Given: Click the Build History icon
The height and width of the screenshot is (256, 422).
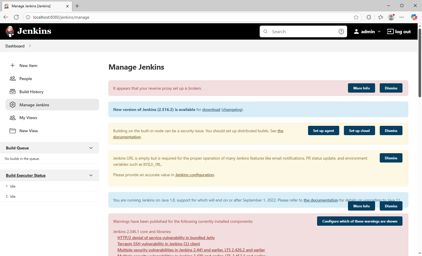Looking at the screenshot, I should point(13,92).
